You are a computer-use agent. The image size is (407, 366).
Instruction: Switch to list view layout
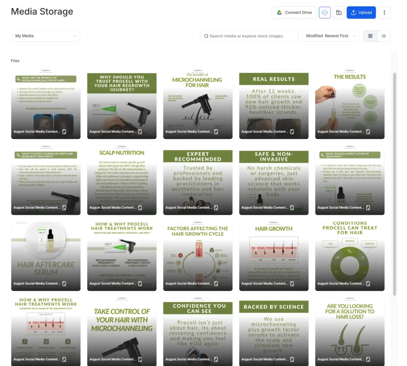[384, 36]
